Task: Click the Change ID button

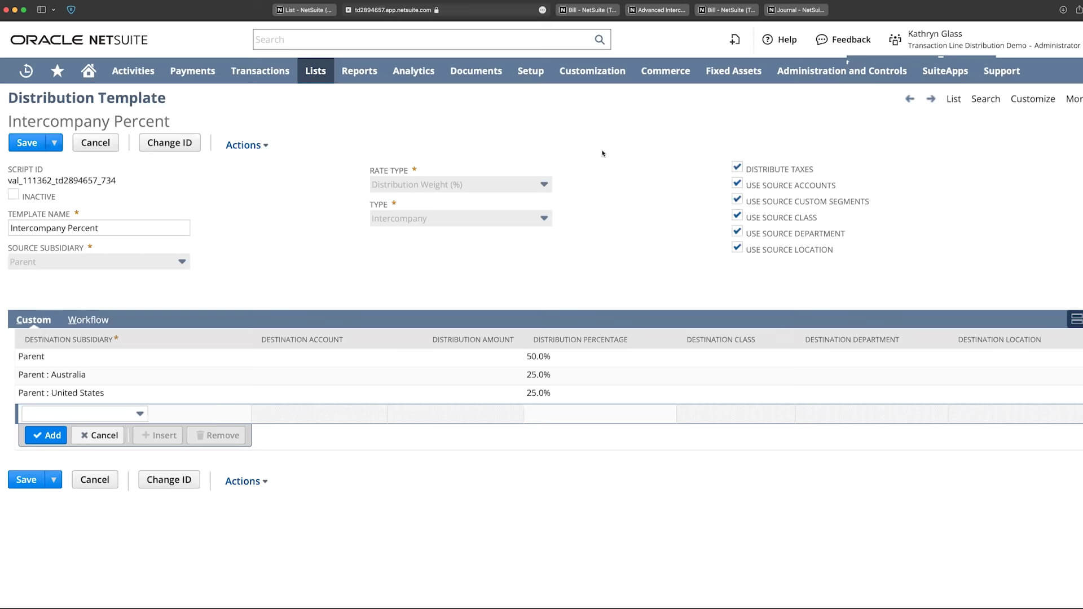Action: coord(169,142)
